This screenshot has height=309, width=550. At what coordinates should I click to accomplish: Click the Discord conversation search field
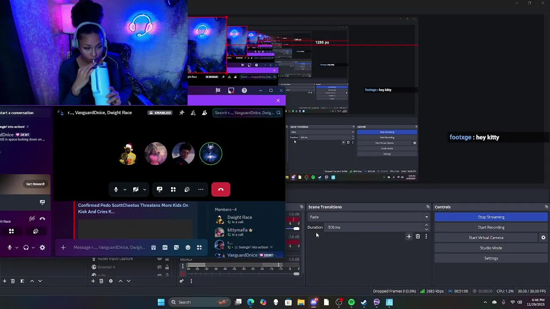[x=247, y=113]
